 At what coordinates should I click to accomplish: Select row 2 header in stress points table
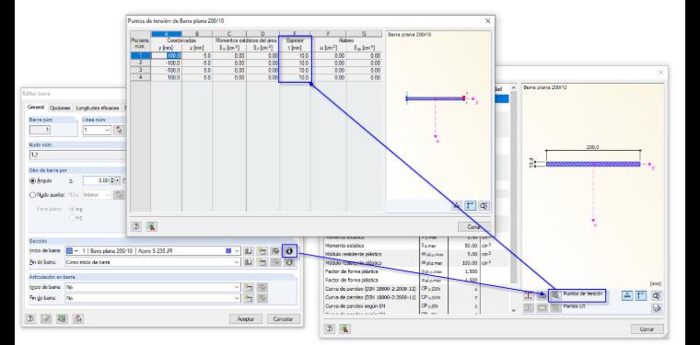pyautogui.click(x=140, y=63)
